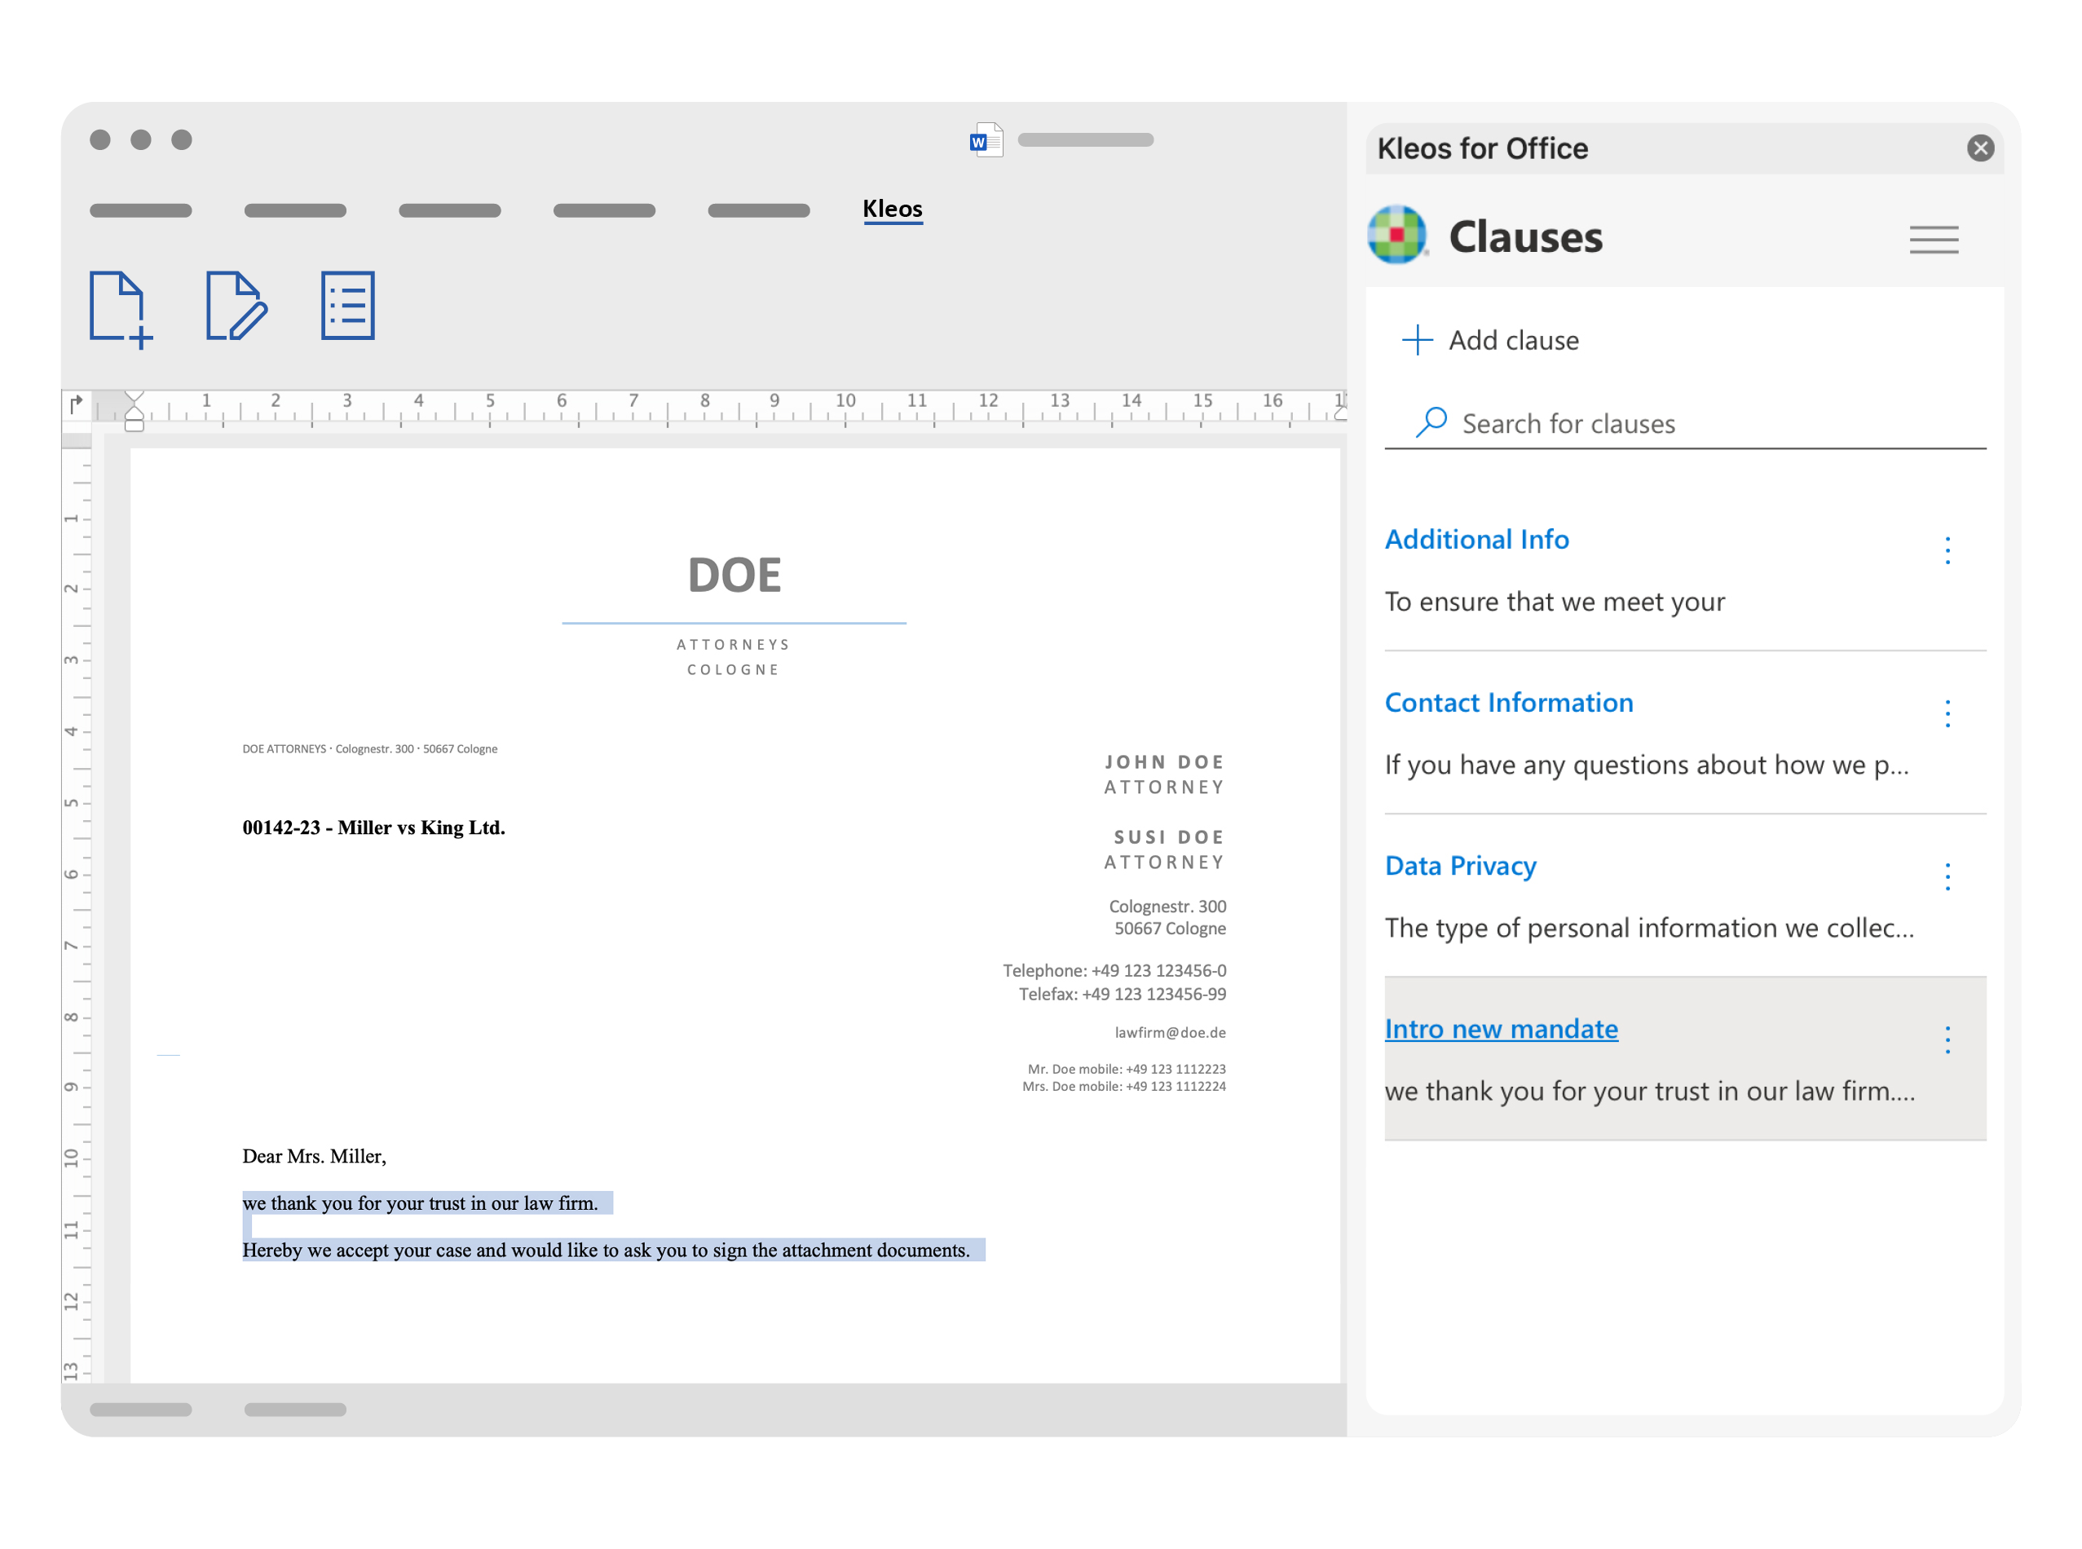Click the ruler tab-stop selector corner

point(76,405)
